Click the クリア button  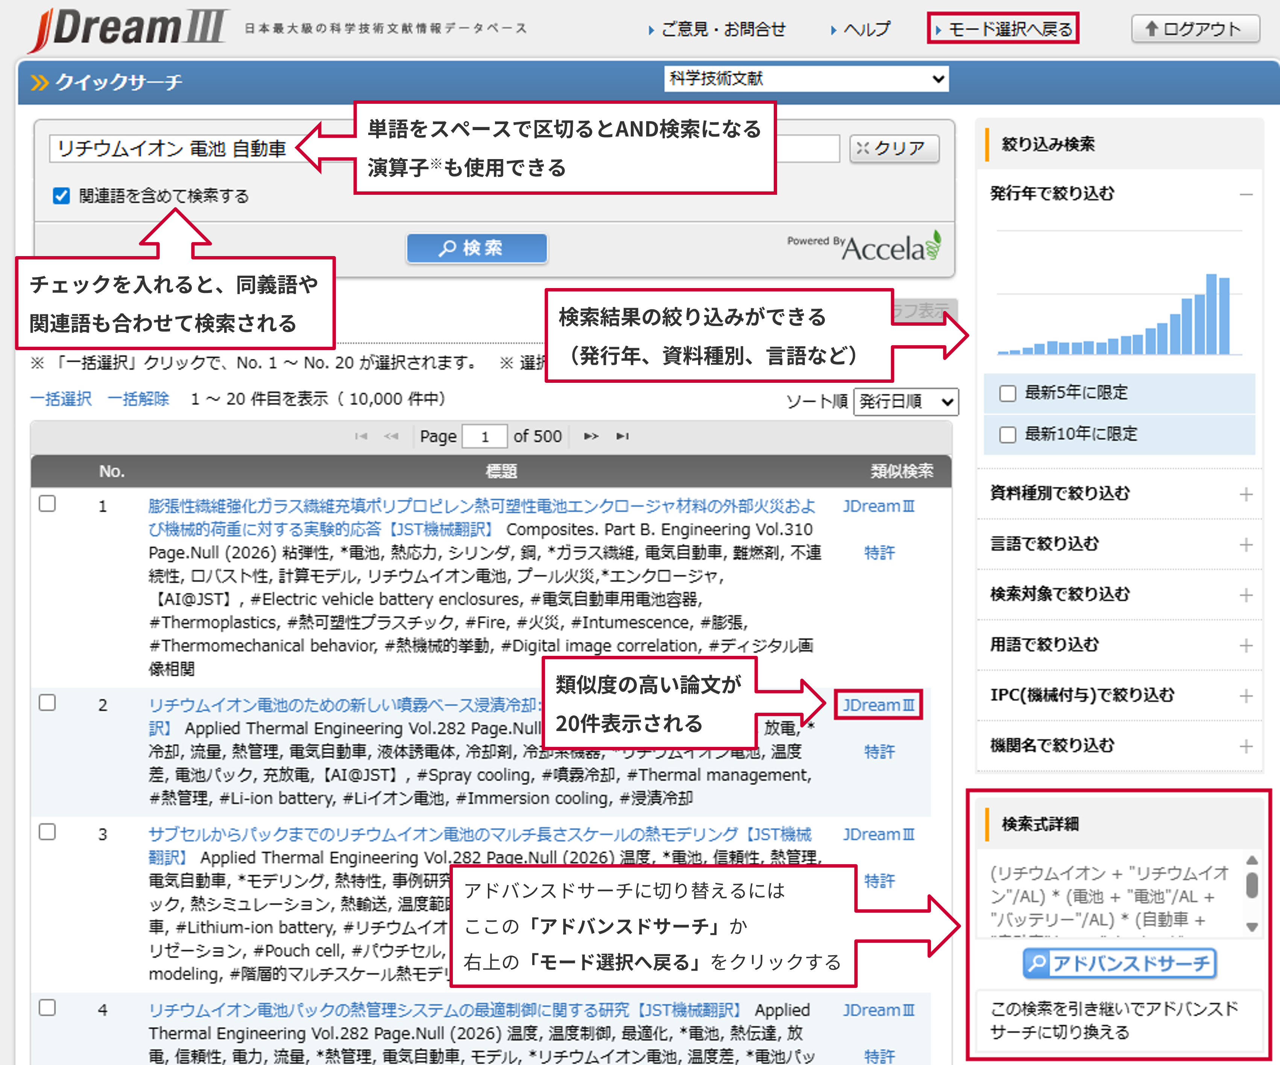coord(894,149)
